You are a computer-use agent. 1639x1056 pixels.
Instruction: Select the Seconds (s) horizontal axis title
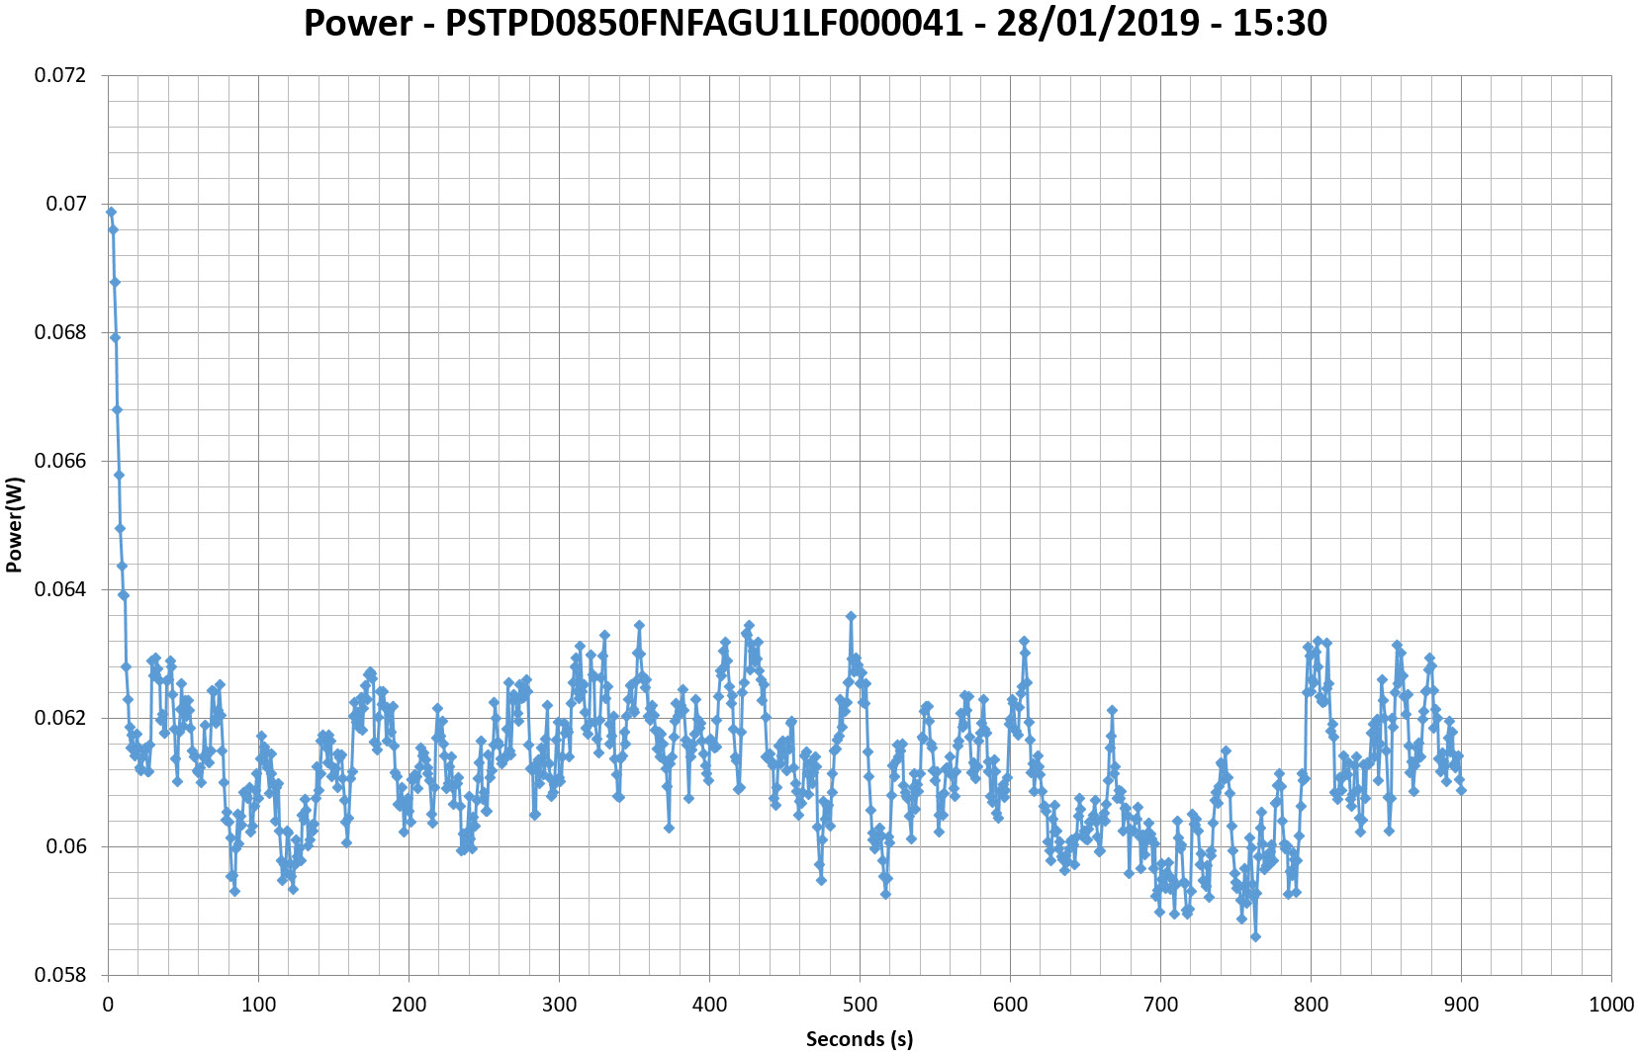click(x=859, y=1038)
